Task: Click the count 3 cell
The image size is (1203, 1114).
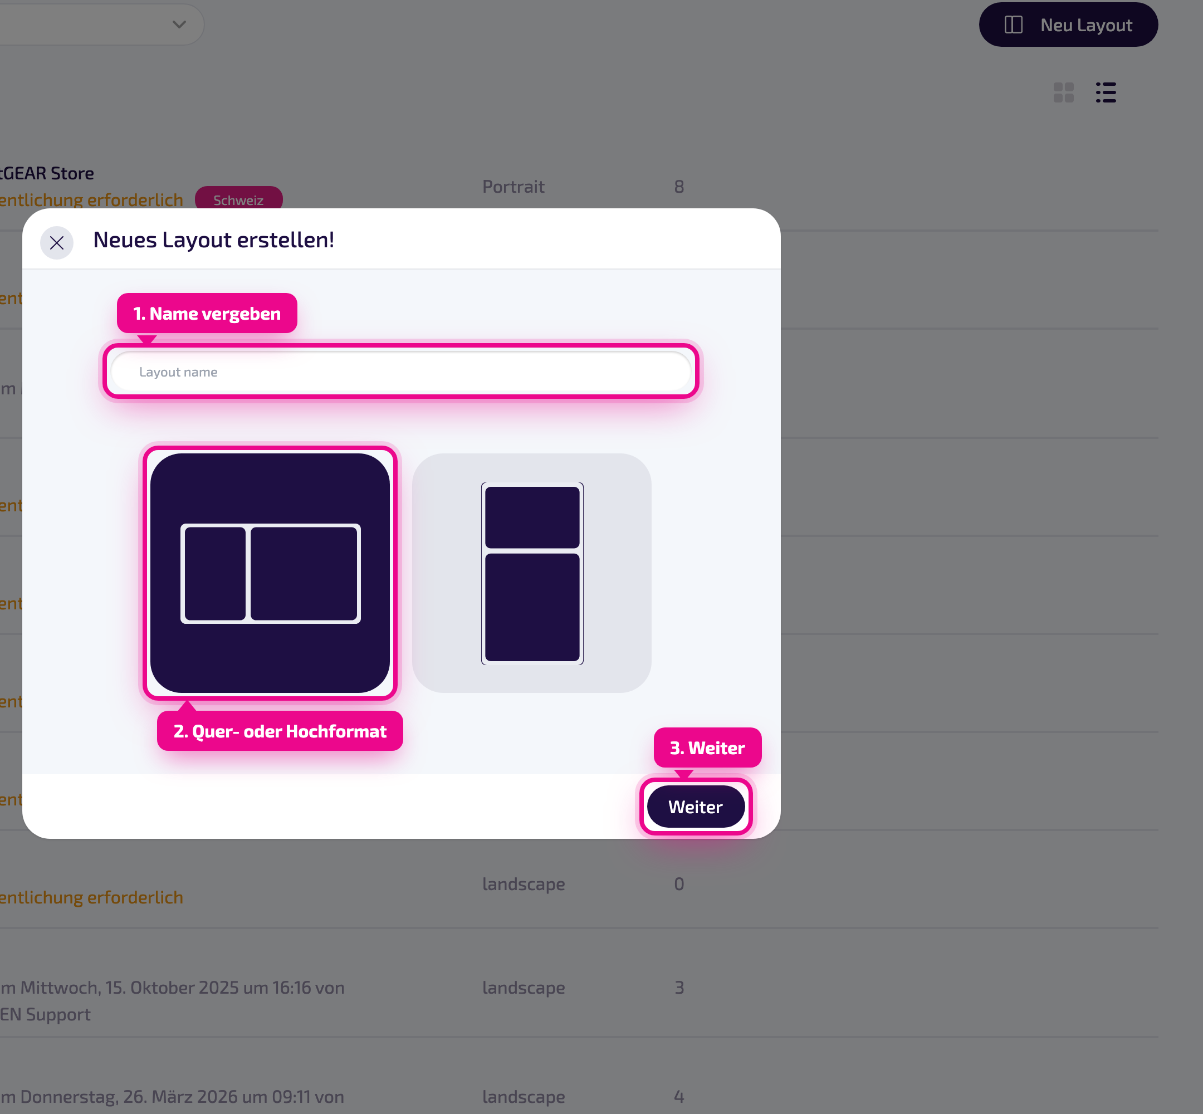Action: coord(679,988)
